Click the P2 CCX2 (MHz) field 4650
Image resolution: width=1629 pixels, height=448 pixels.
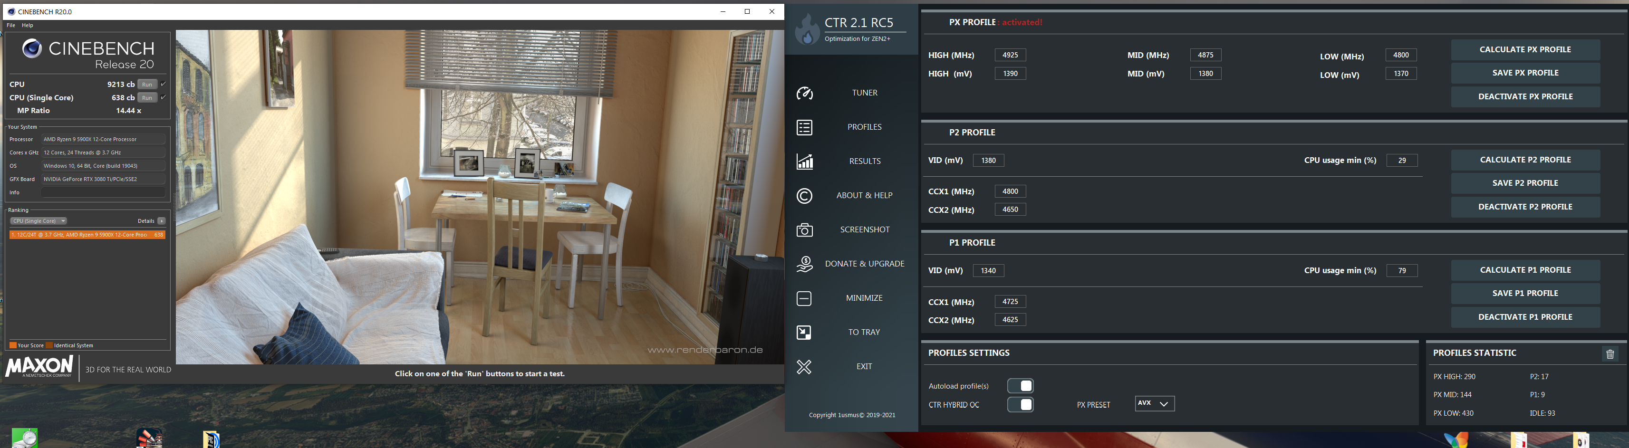coord(1010,209)
